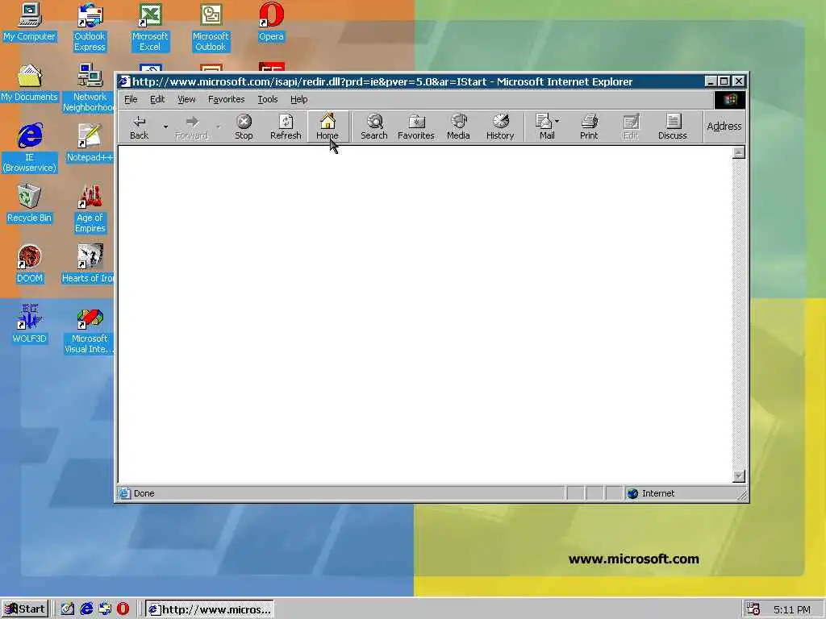Click the Done status page icon
The image size is (826, 619).
tap(124, 493)
